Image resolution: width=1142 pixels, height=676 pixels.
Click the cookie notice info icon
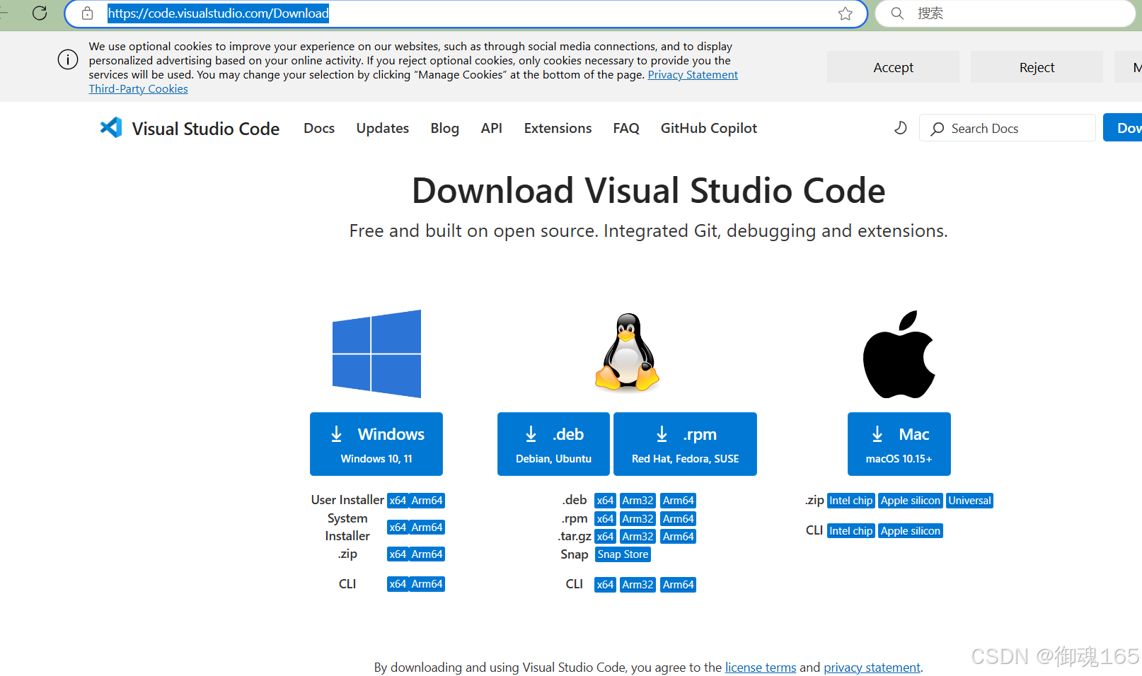(68, 59)
